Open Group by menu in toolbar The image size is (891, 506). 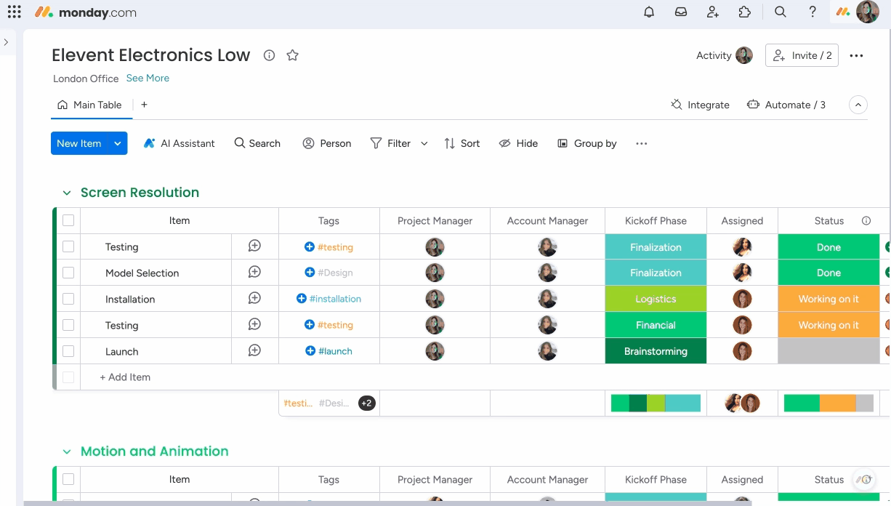coord(587,143)
